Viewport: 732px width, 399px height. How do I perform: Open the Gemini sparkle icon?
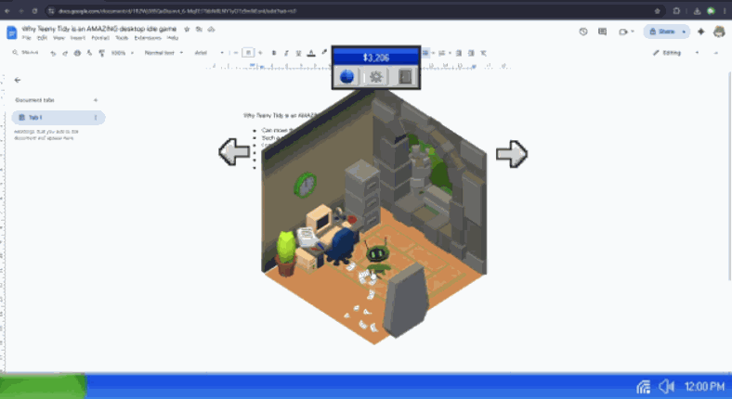click(700, 32)
